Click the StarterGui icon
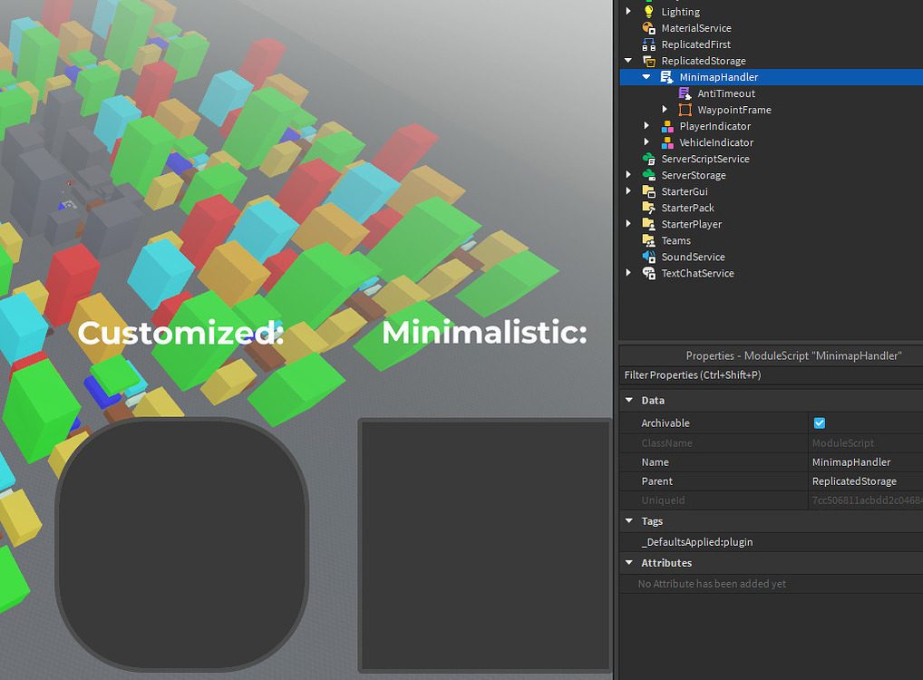 tap(648, 192)
